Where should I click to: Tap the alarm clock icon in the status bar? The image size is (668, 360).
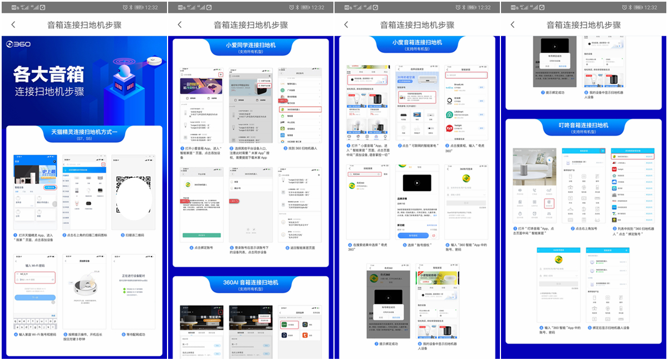(x=125, y=6)
